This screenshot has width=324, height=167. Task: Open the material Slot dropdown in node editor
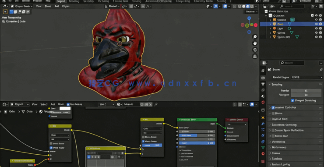click(x=106, y=104)
